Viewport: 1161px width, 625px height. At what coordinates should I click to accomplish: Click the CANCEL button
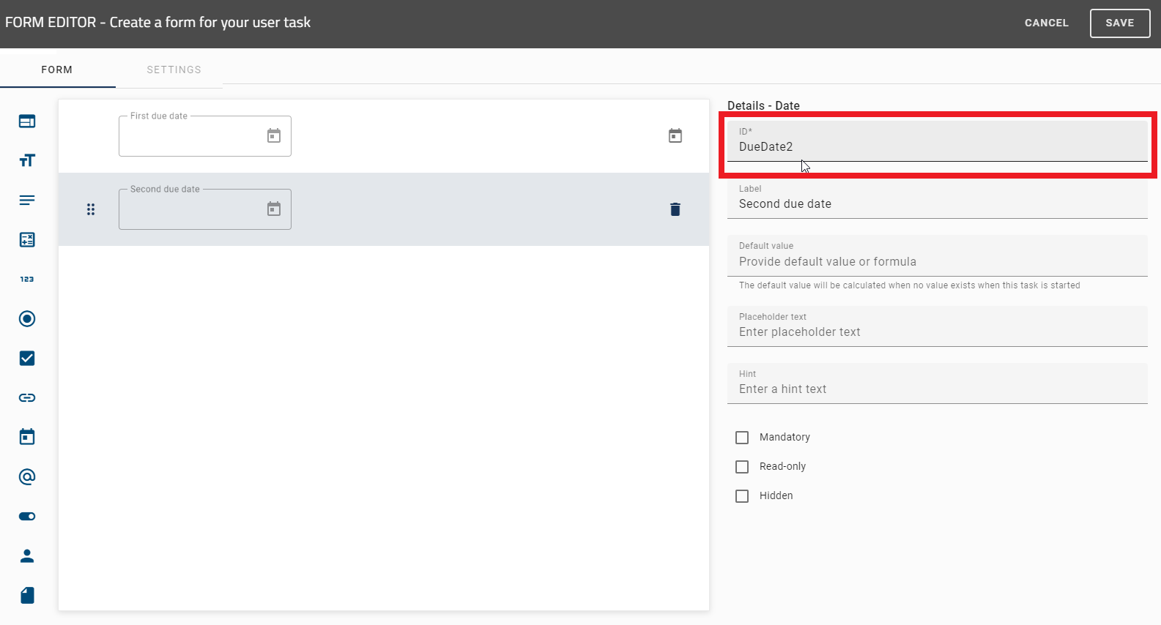pos(1046,23)
